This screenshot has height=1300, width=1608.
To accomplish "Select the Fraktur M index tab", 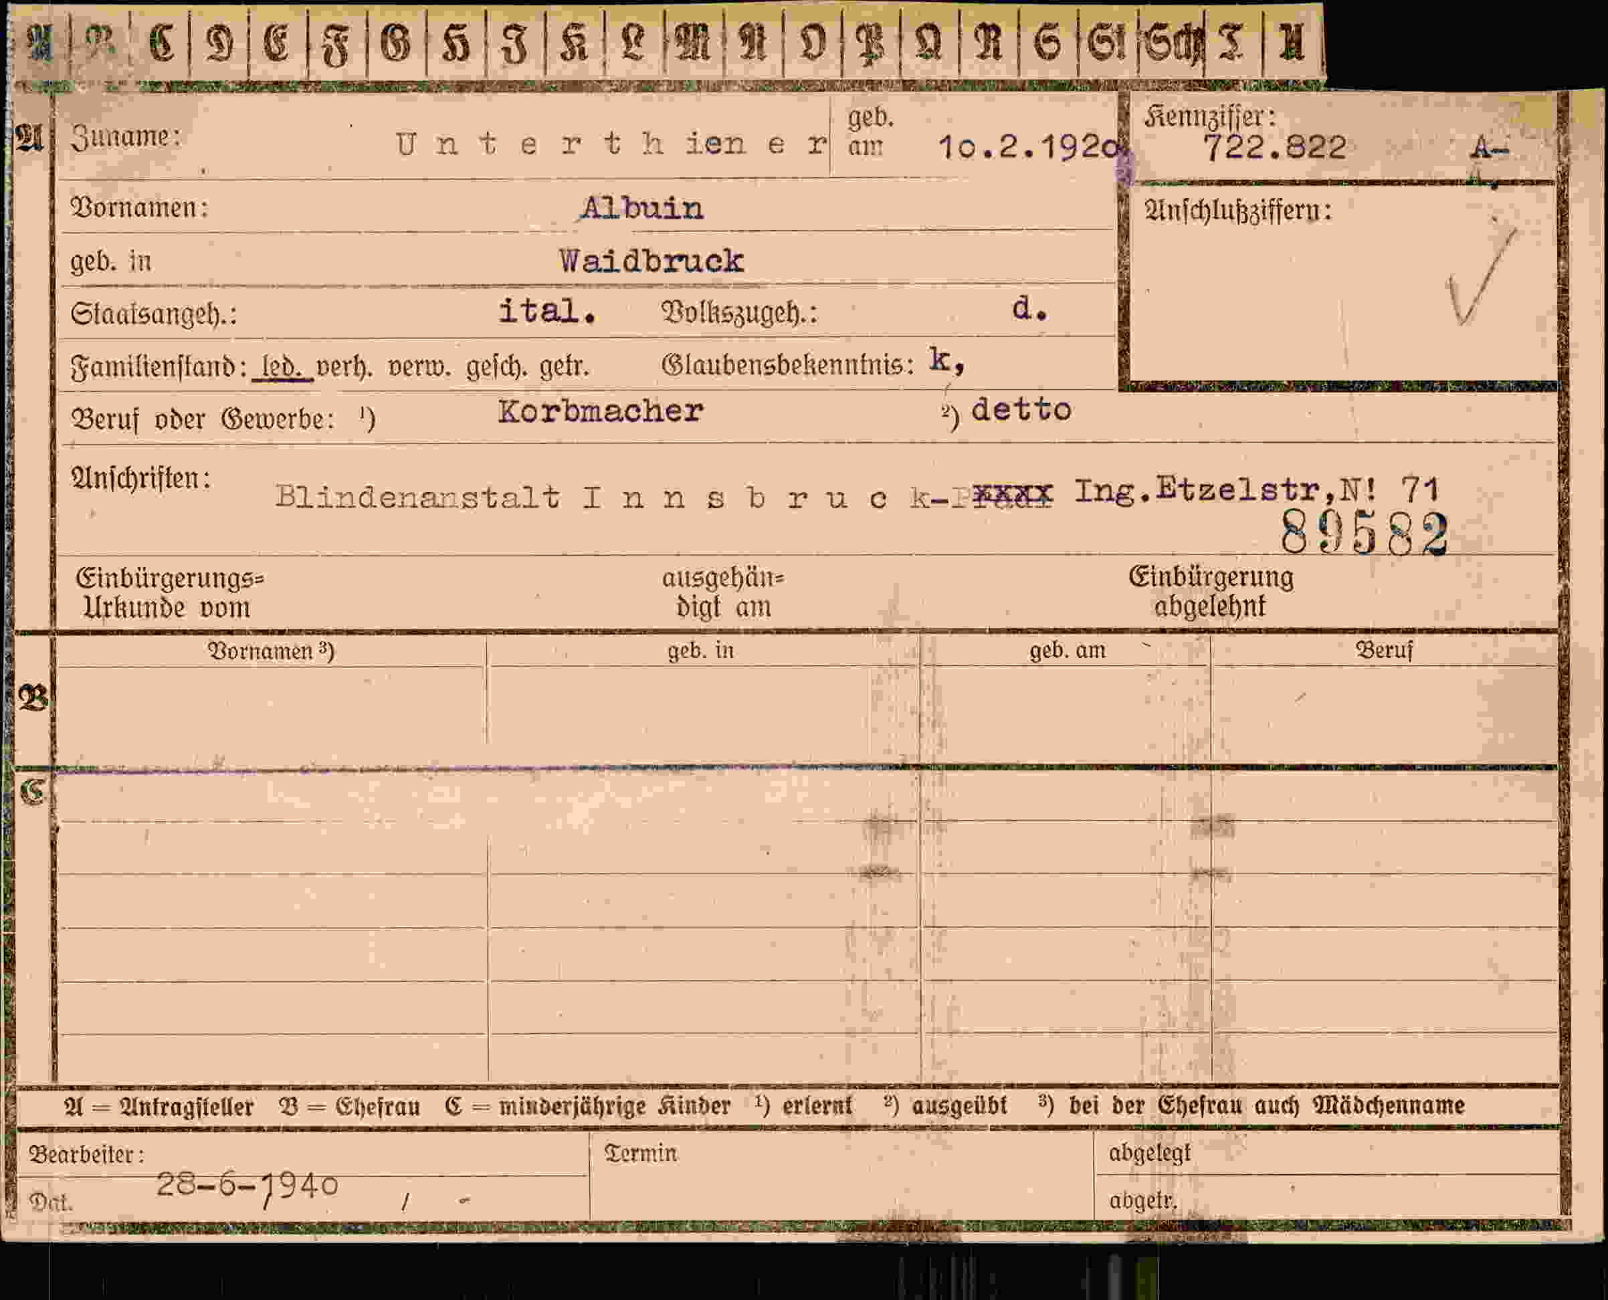I will [694, 43].
